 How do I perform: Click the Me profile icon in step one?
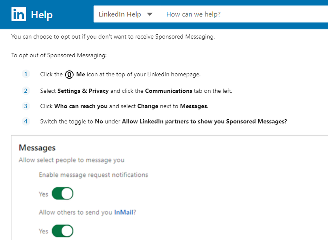69,74
